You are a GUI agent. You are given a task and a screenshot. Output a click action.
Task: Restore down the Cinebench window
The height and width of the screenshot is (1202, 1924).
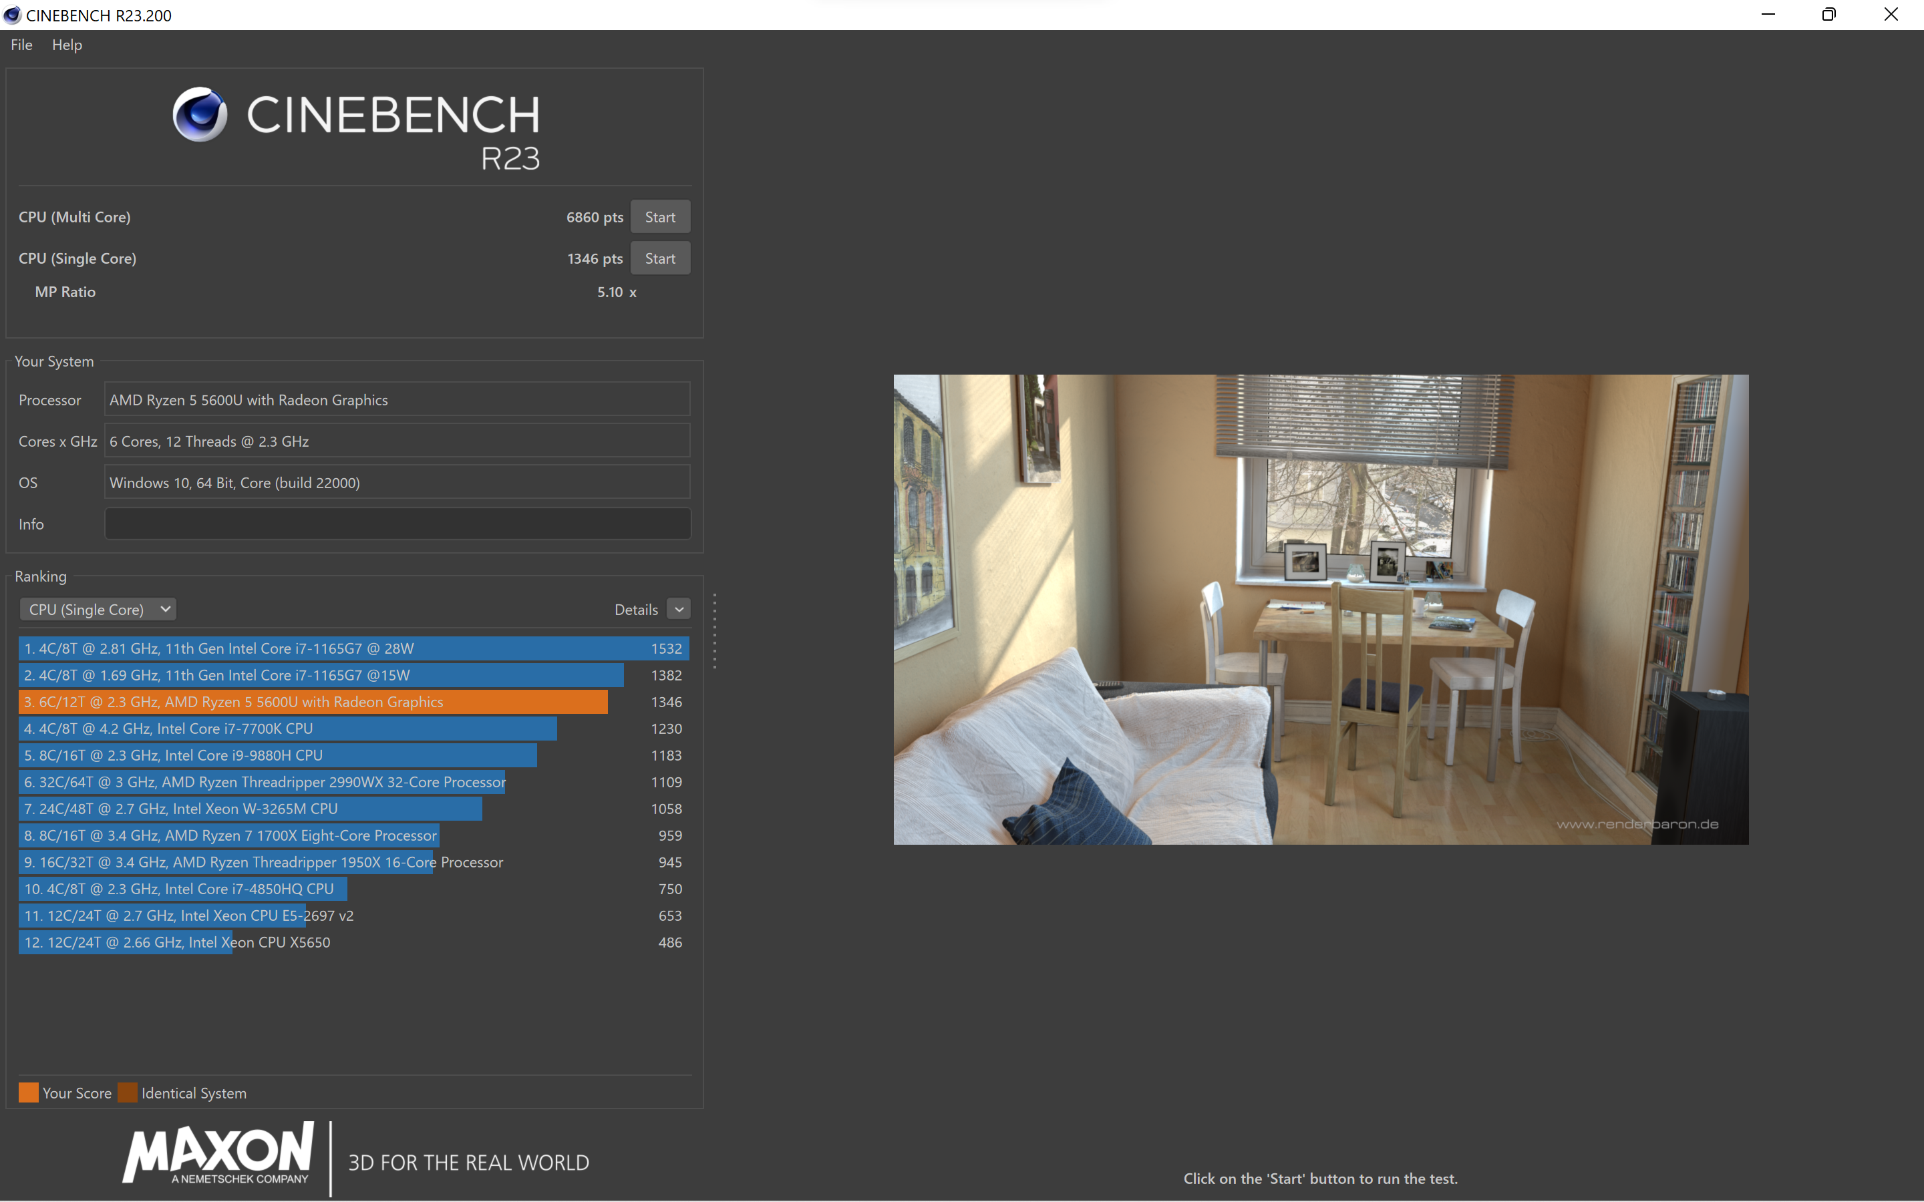1828,14
